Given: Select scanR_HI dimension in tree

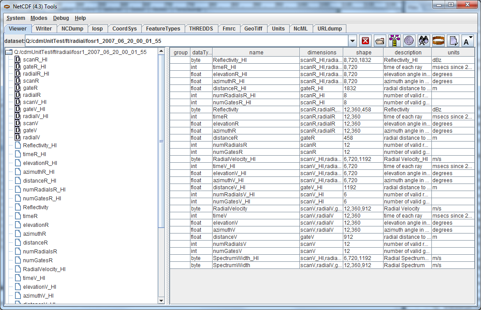Looking at the screenshot, I should 35,59.
